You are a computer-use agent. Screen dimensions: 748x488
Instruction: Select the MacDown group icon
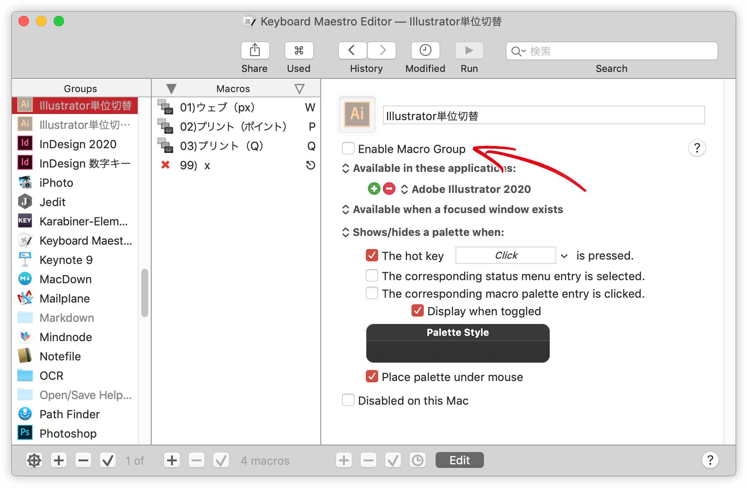pyautogui.click(x=25, y=279)
